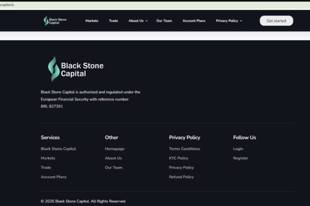Click the Black Stone Capital header logo
This screenshot has width=310, height=206.
tap(55, 21)
